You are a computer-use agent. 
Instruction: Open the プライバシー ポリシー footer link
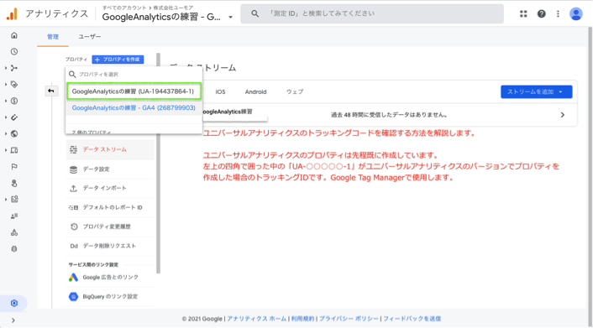point(349,319)
